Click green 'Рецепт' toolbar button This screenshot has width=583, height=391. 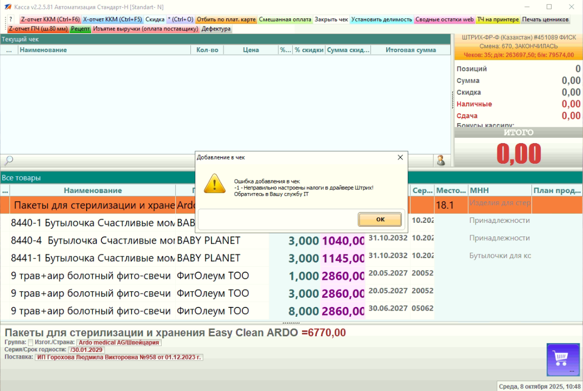pos(81,29)
